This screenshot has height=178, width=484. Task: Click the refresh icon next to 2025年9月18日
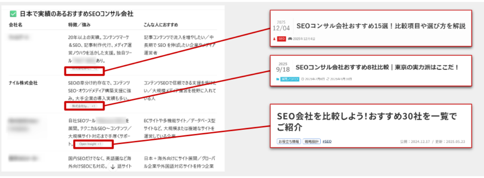point(327,79)
